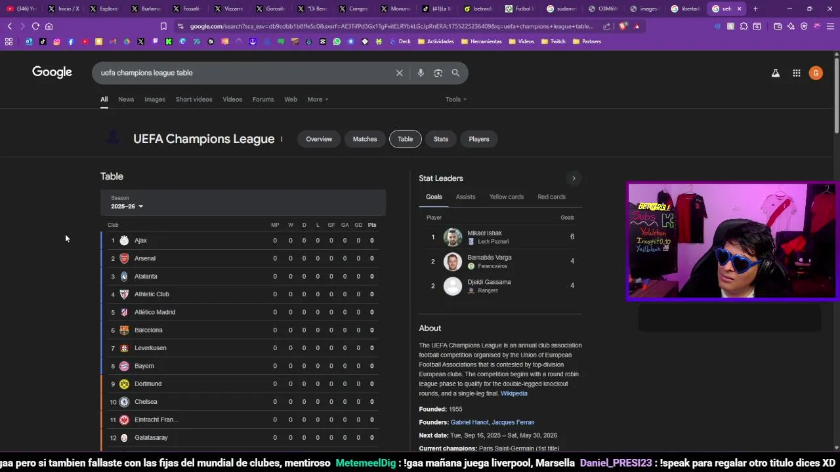Select Overview chip
Screen dimensions: 840x472
point(319,139)
